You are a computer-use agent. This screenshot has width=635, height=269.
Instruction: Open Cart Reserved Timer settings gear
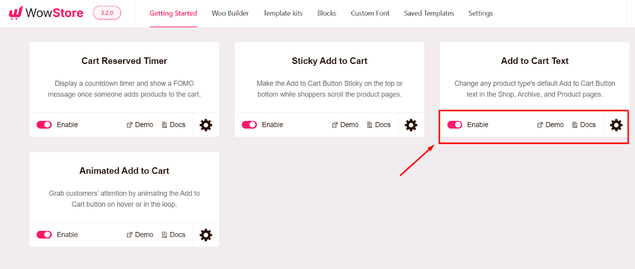pyautogui.click(x=206, y=125)
